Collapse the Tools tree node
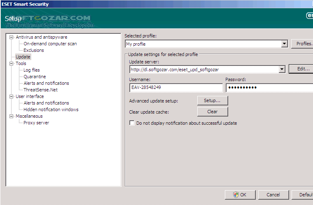Screen dimensions: 313x205 coord(12,63)
